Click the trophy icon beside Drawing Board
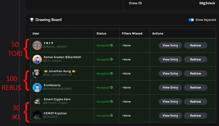The width and height of the screenshot is (219, 126). pyautogui.click(x=32, y=20)
